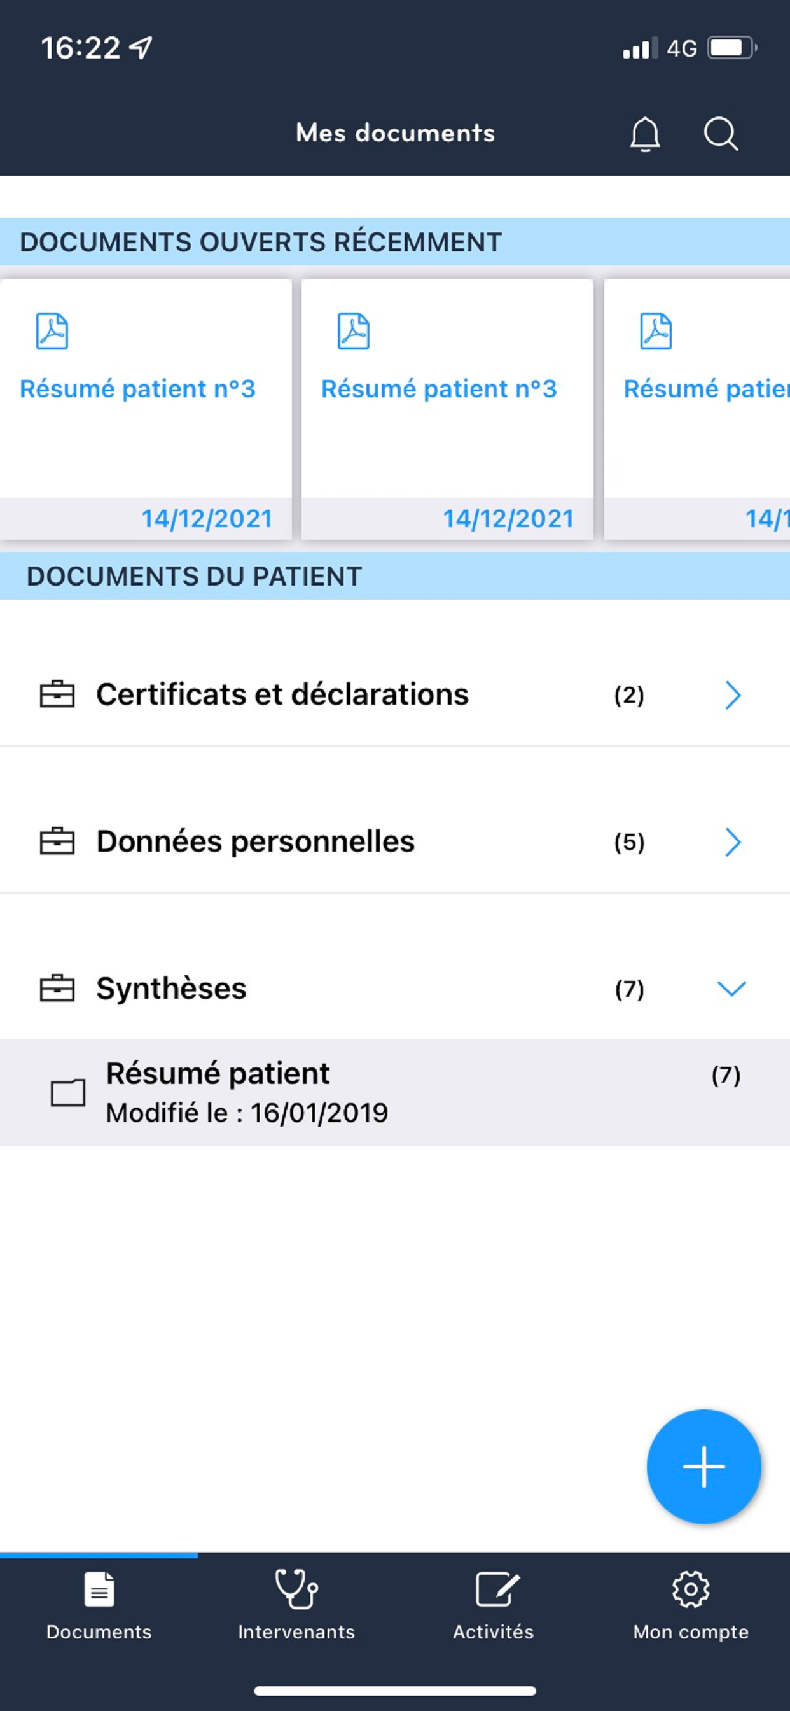The width and height of the screenshot is (790, 1711).
Task: Tap PDF icon on first Résumé patient card
Action: tap(52, 331)
